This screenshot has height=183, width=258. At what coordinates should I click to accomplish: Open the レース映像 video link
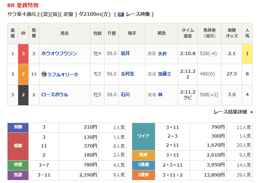click(x=138, y=14)
